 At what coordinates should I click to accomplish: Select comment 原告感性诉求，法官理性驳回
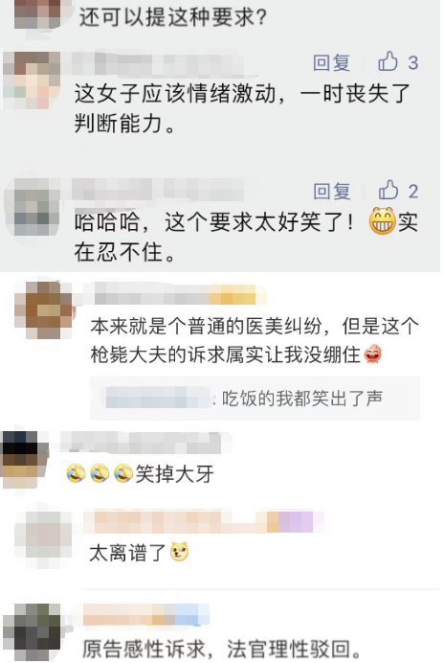[x=222, y=649]
